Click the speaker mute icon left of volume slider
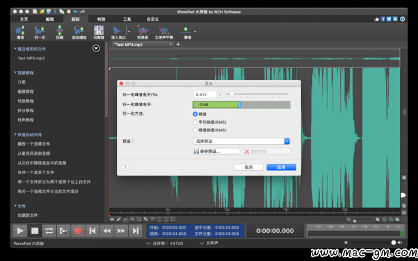The image size is (418, 261). click(346, 242)
